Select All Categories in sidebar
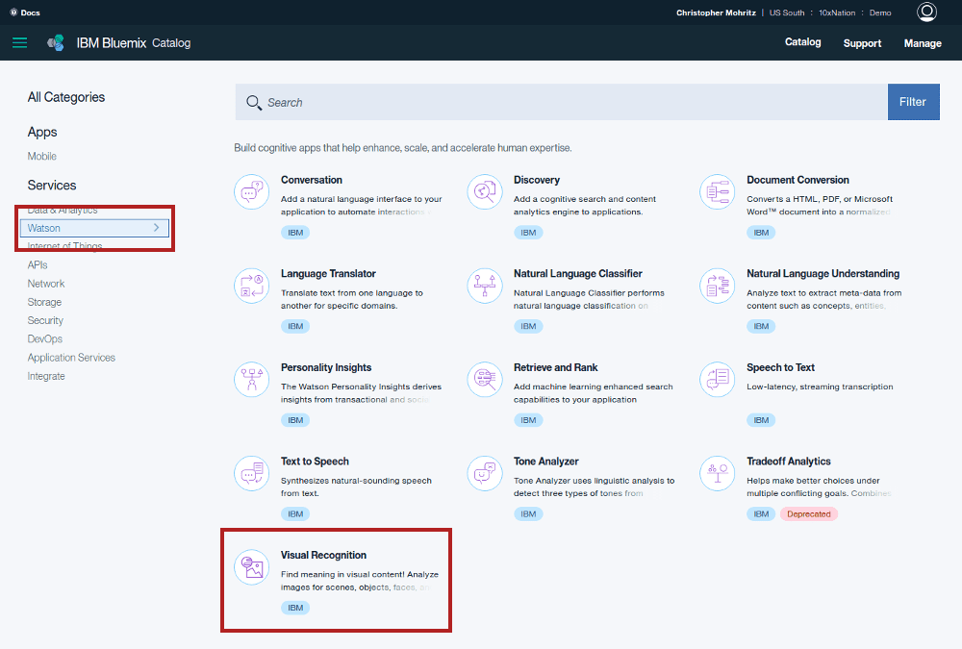This screenshot has height=649, width=962. point(66,97)
